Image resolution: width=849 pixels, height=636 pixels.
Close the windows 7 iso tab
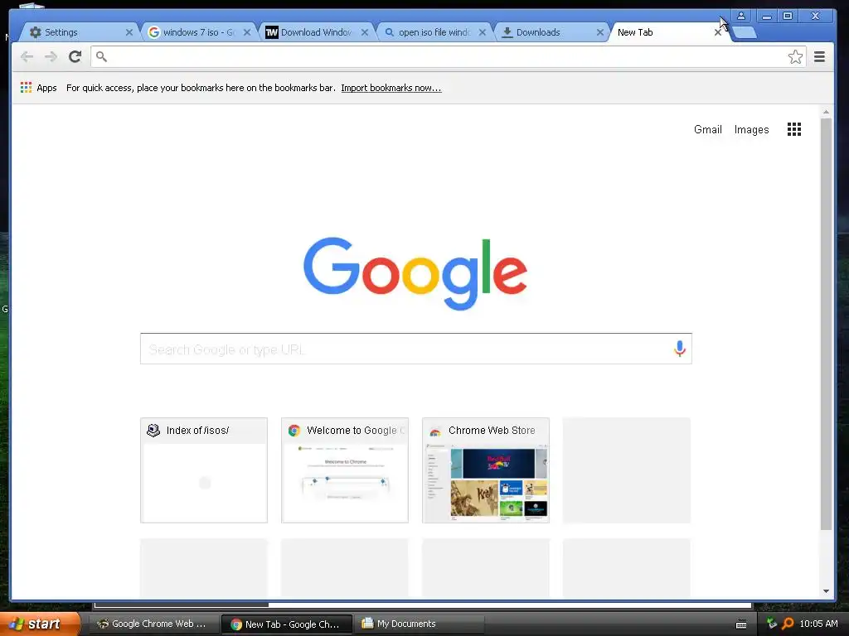(x=247, y=32)
